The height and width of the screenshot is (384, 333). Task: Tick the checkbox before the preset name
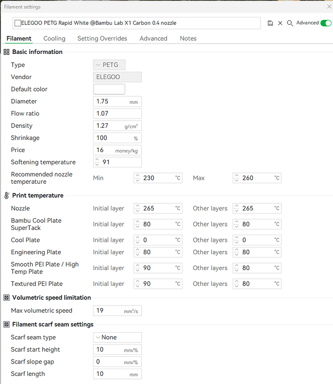click(17, 23)
